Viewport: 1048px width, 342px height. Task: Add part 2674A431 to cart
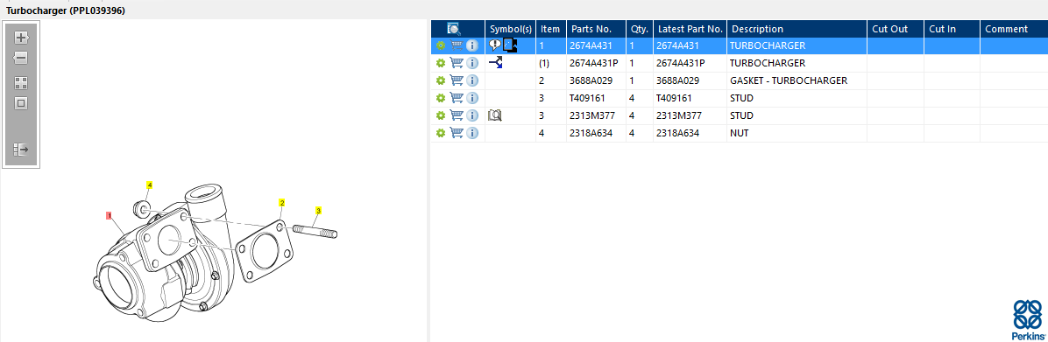click(457, 45)
